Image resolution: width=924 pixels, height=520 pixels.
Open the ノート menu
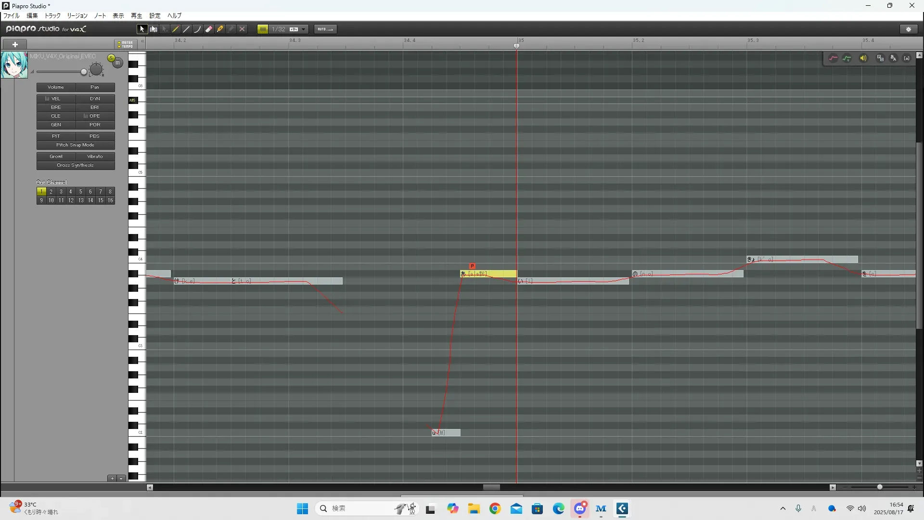(100, 16)
